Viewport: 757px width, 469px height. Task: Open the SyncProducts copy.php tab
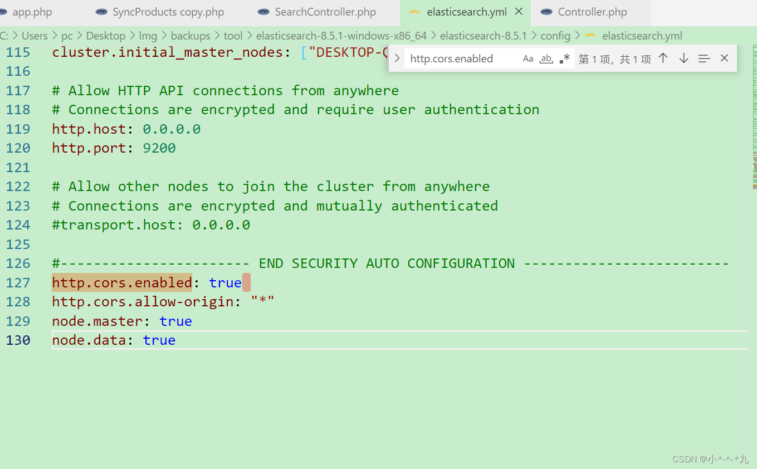click(x=168, y=12)
